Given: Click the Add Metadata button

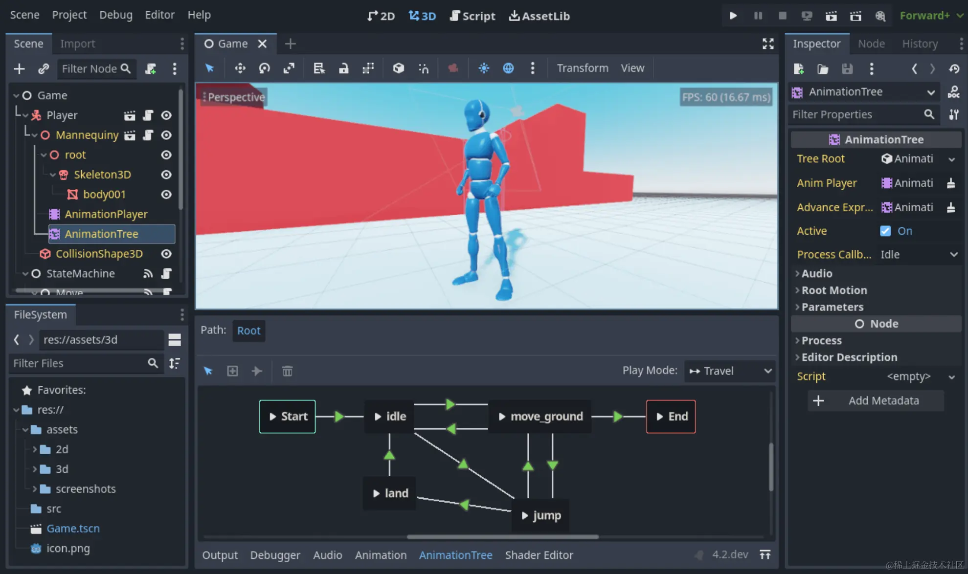Looking at the screenshot, I should click(x=876, y=401).
